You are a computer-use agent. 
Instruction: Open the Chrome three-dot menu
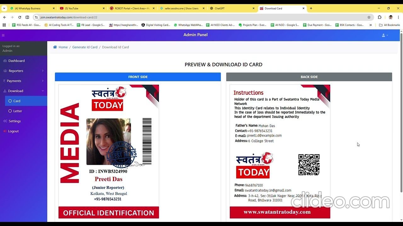[x=399, y=17]
